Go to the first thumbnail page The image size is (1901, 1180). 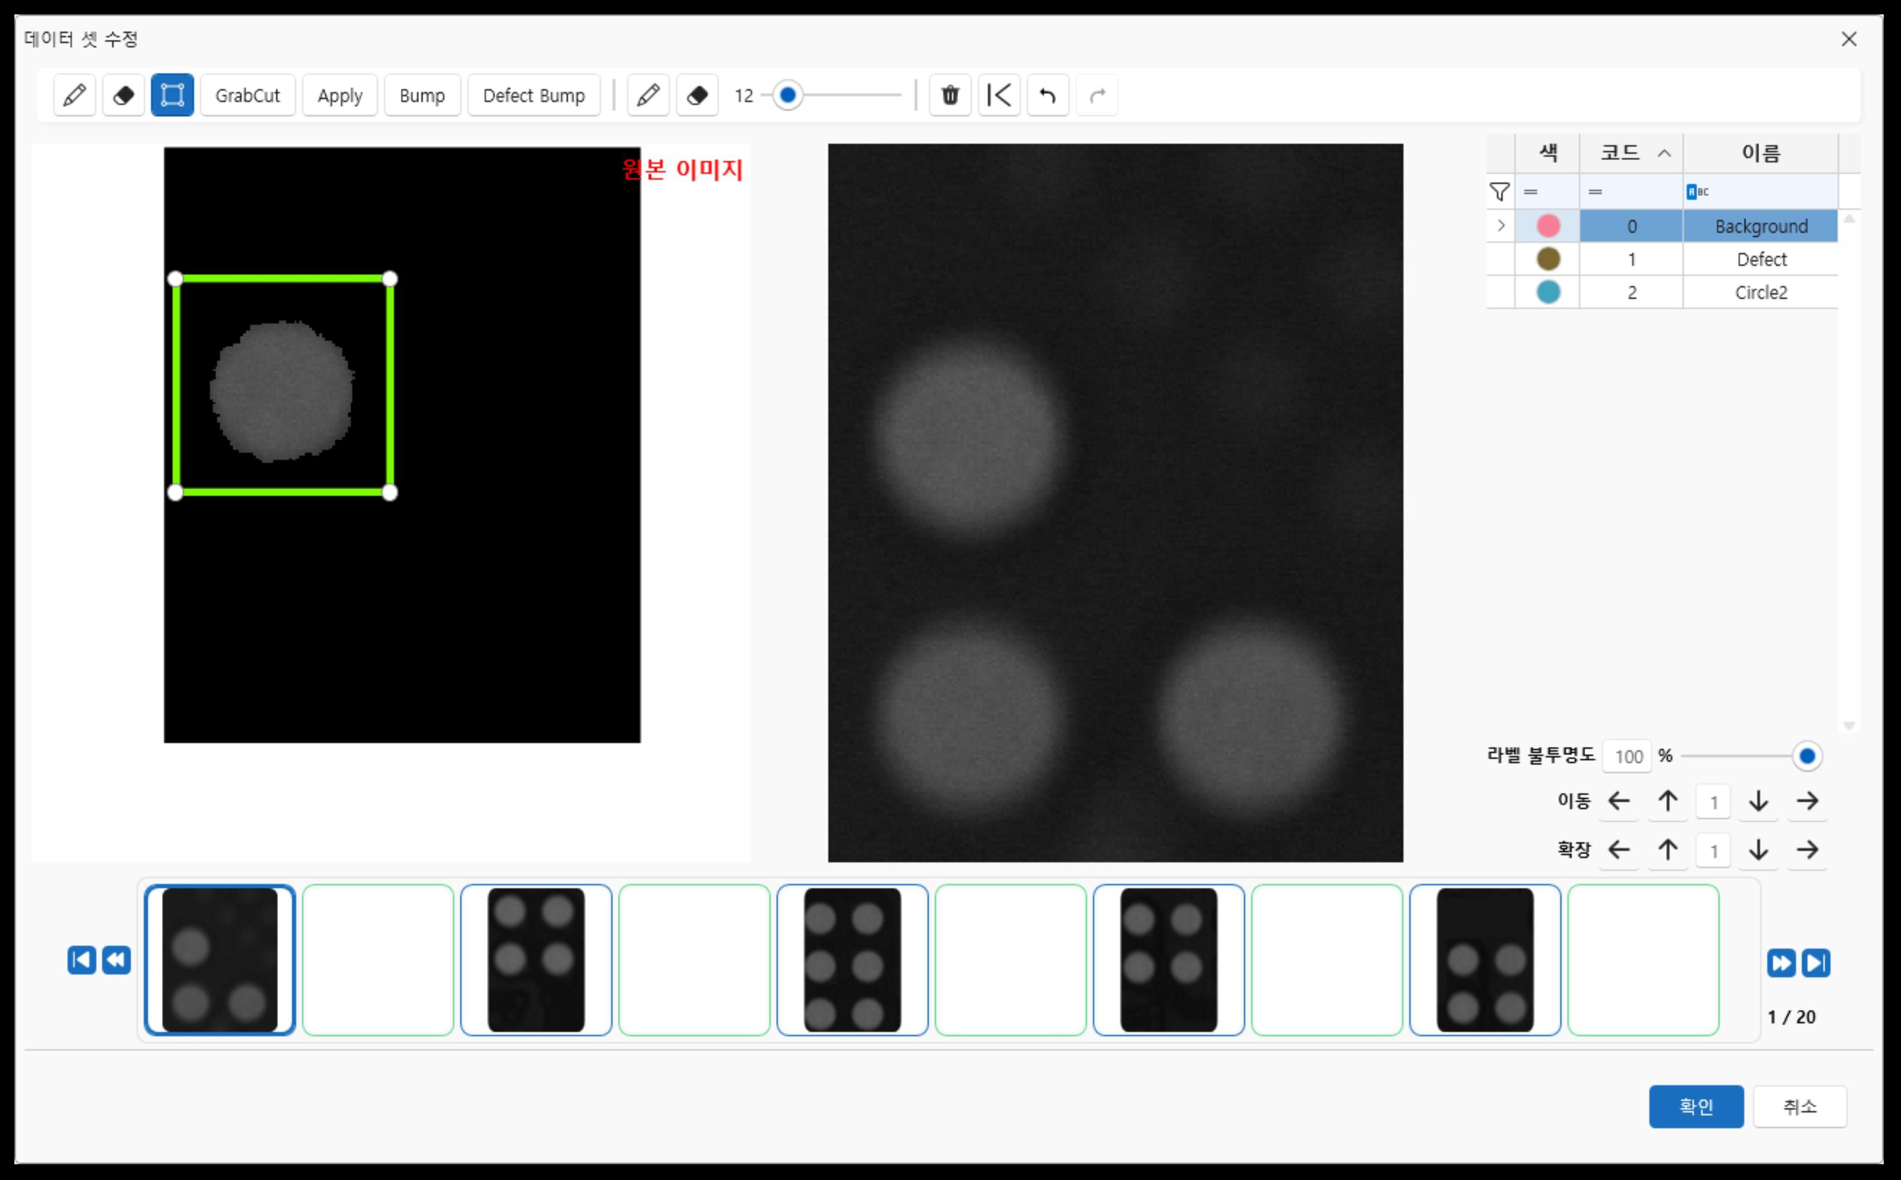[x=81, y=960]
